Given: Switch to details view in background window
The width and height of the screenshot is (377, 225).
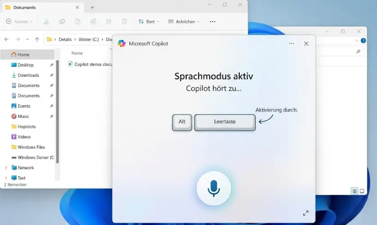Looking at the screenshot, I should coord(354,191).
